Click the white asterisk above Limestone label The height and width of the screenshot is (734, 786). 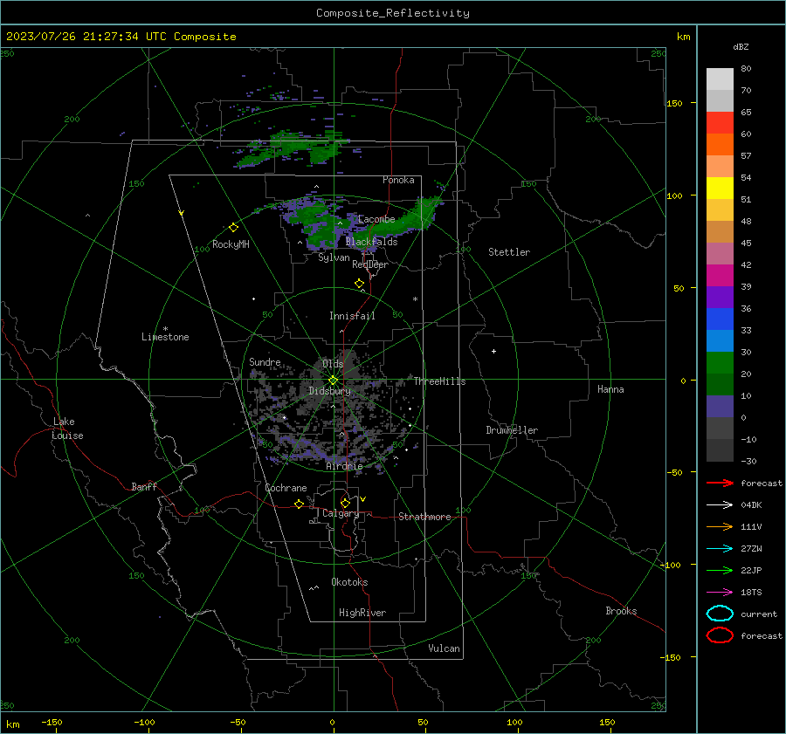click(165, 329)
